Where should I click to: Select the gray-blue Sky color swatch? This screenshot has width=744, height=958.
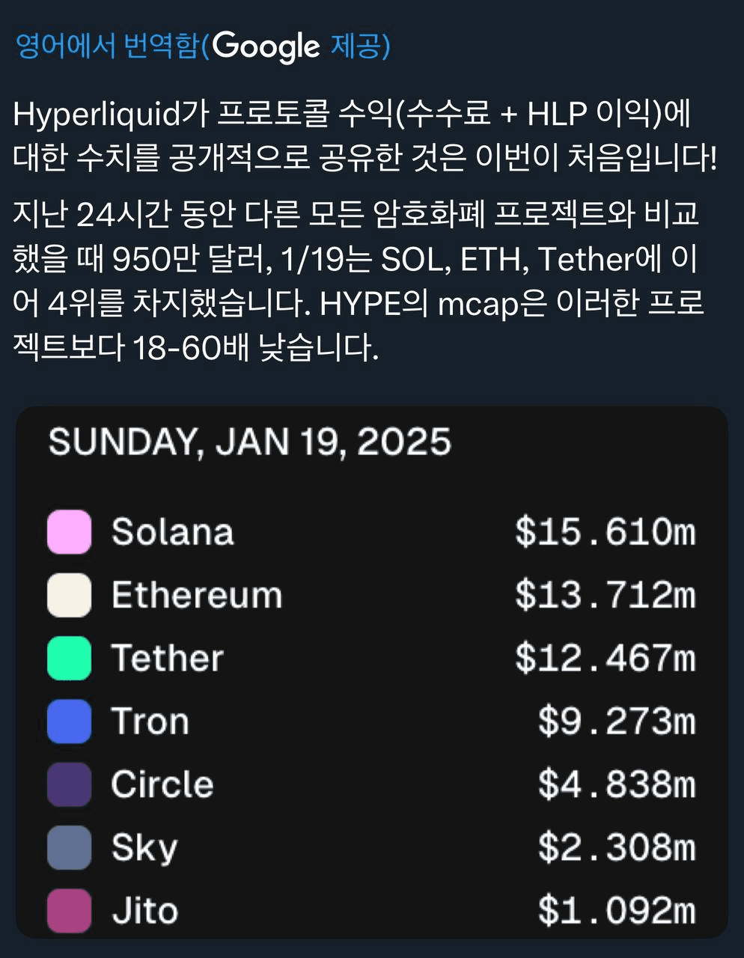click(70, 847)
